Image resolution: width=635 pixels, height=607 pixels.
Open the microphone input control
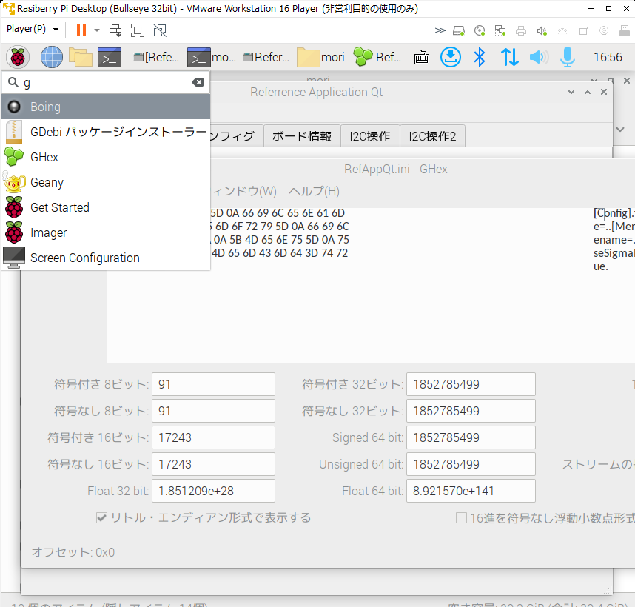point(568,57)
